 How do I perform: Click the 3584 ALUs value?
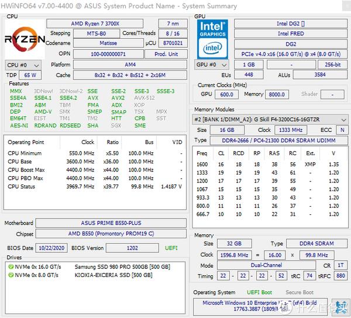pos(320,74)
